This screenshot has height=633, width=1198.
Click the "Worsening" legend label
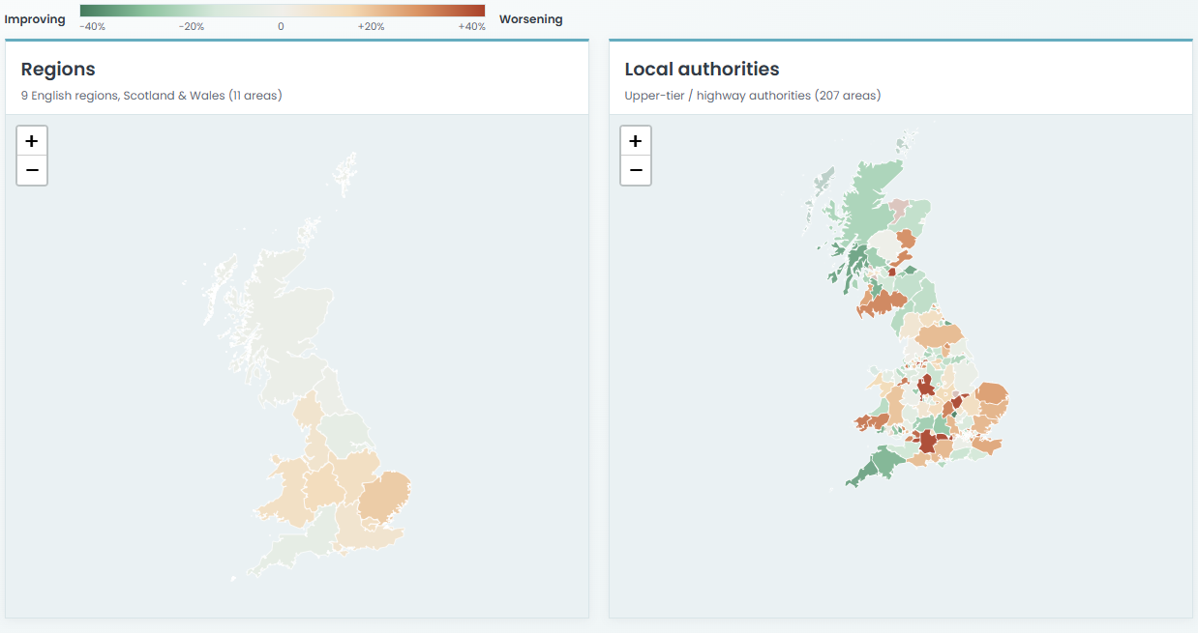(x=530, y=19)
